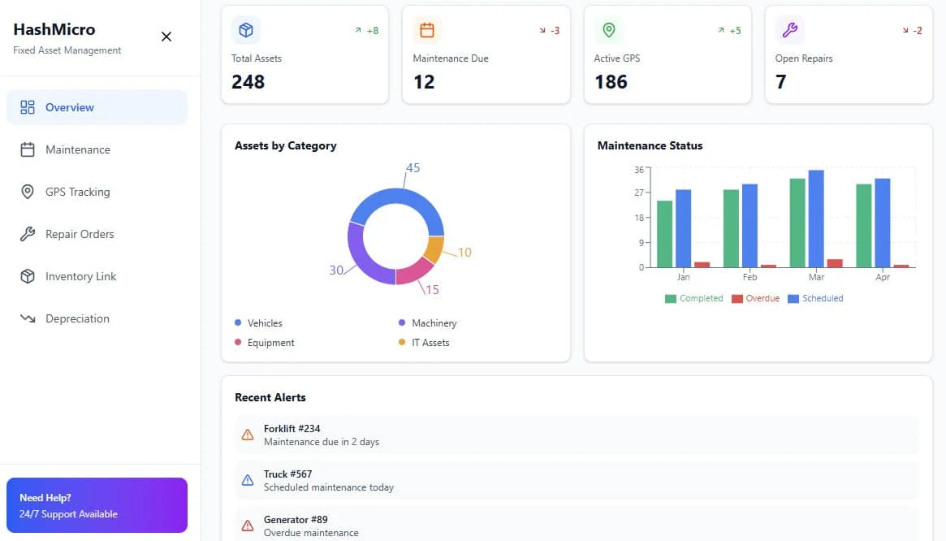The width and height of the screenshot is (946, 541).
Task: Click the Repair Orders wrench icon
Action: pos(27,234)
